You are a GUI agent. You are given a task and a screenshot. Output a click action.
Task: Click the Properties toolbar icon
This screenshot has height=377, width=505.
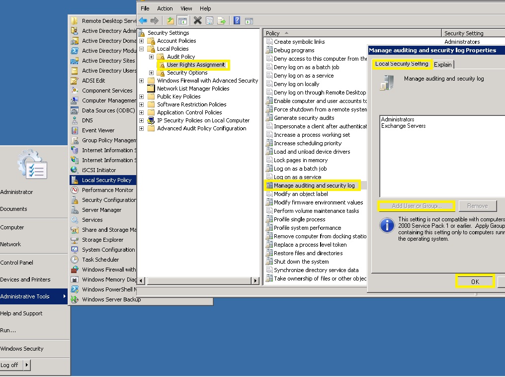point(209,20)
